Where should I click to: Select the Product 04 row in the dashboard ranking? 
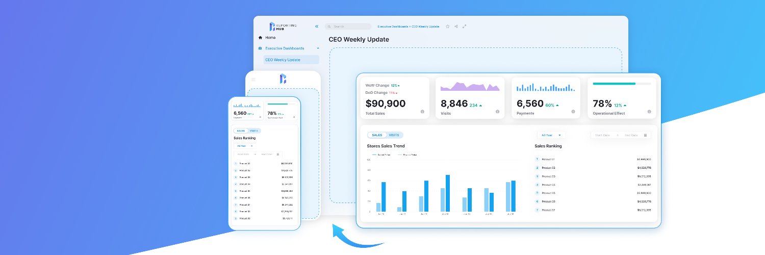(x=593, y=185)
